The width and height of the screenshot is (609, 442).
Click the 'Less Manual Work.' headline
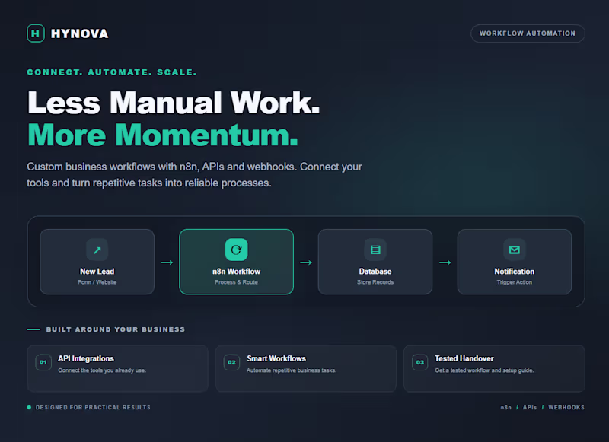[x=174, y=103]
